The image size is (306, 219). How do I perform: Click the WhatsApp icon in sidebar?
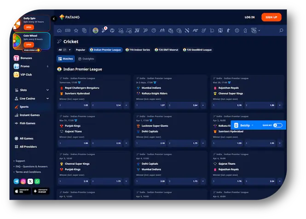37,181
